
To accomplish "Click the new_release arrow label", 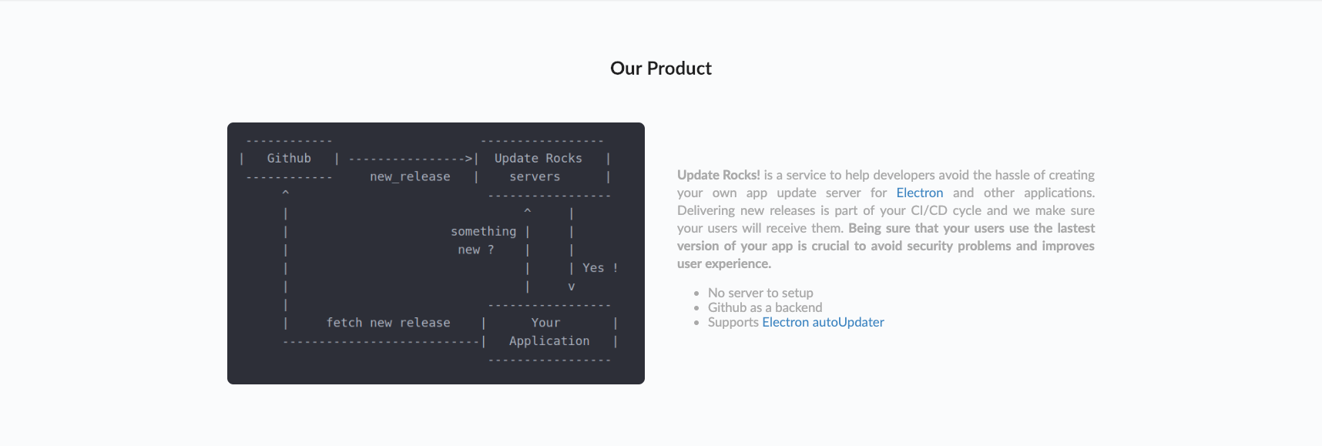I will pos(410,176).
